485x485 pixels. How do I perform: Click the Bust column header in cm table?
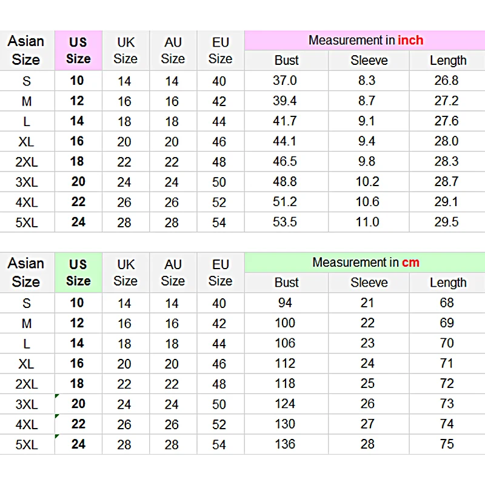[286, 283]
